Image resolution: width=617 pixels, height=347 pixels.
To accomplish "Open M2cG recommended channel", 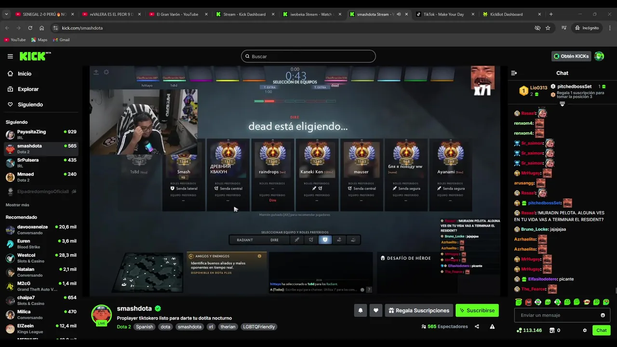I will (x=41, y=286).
